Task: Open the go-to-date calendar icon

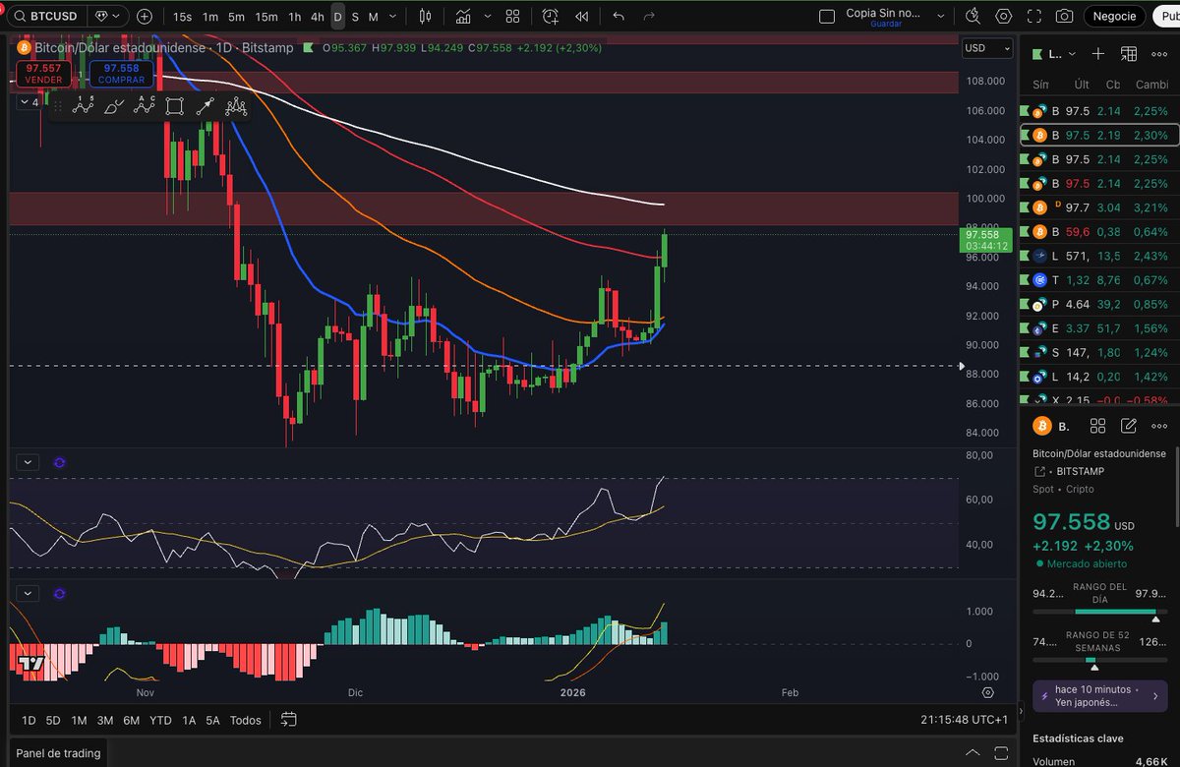Action: (x=288, y=720)
